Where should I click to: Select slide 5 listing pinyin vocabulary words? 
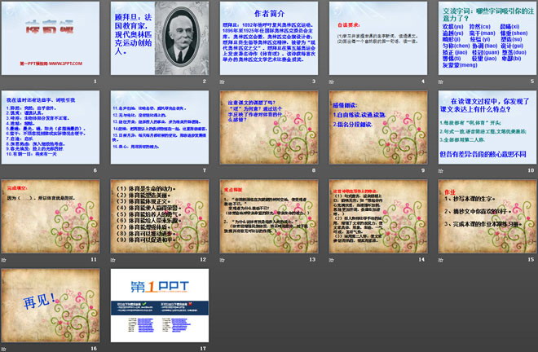click(487, 38)
